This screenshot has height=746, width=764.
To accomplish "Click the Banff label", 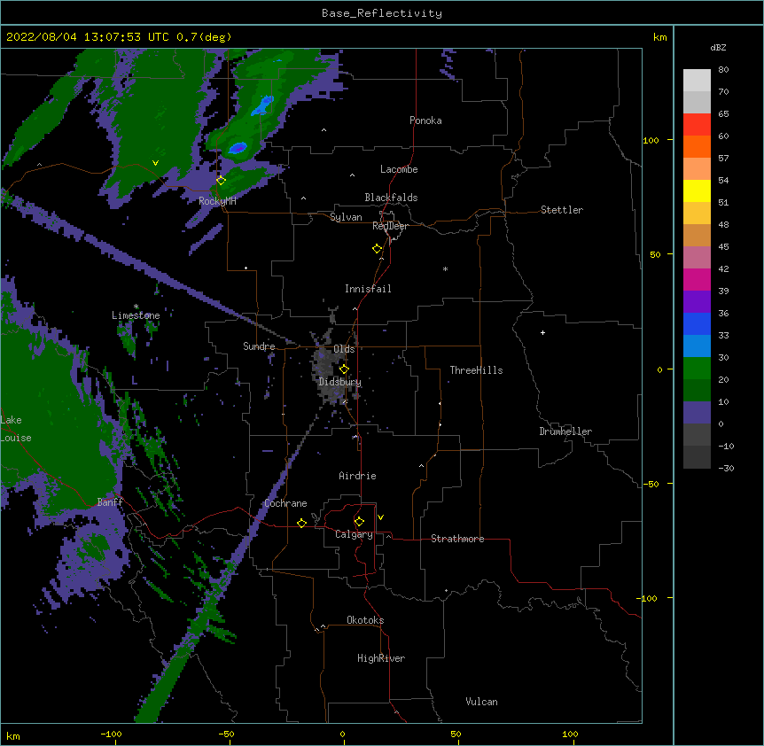I will pos(110,502).
